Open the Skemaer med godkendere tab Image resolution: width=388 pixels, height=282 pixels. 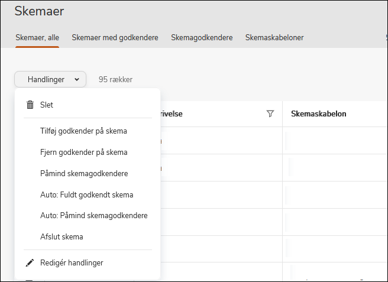point(115,38)
